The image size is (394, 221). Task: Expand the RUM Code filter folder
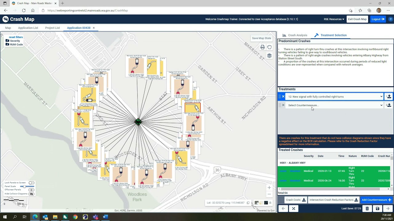point(7,45)
